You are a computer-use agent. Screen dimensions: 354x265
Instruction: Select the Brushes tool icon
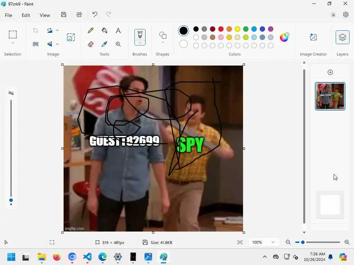140,35
